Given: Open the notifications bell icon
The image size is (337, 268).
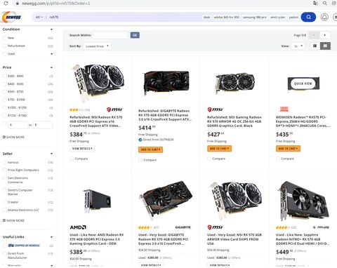Looking at the screenshot, I should coord(324,17).
